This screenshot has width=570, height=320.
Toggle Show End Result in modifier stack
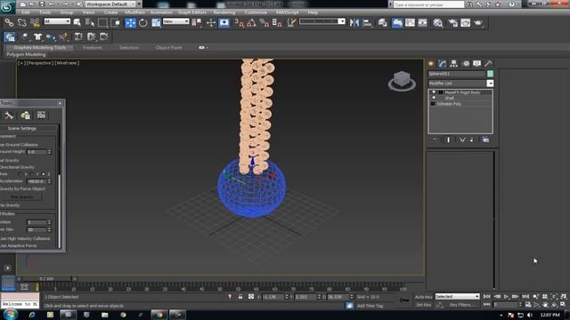click(449, 140)
